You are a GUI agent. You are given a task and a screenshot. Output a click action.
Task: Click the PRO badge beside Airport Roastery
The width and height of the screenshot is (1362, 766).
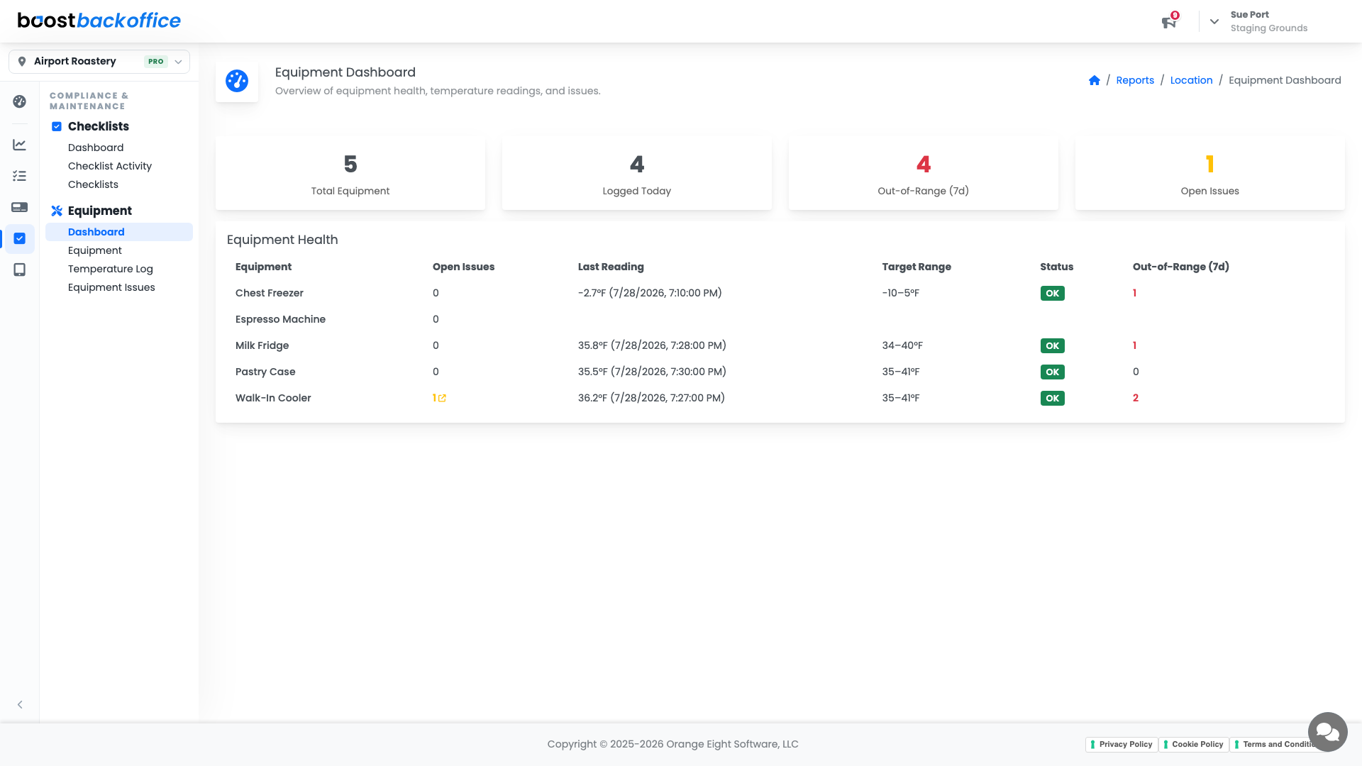(x=155, y=62)
